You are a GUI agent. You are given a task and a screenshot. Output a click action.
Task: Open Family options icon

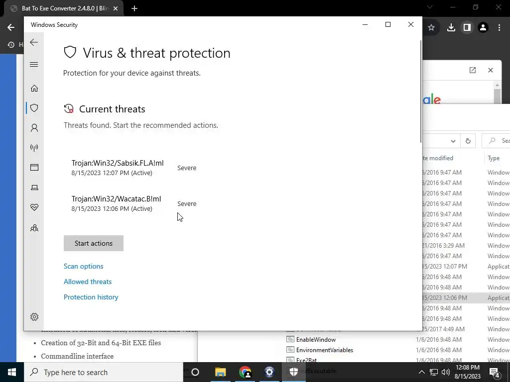pyautogui.click(x=34, y=228)
